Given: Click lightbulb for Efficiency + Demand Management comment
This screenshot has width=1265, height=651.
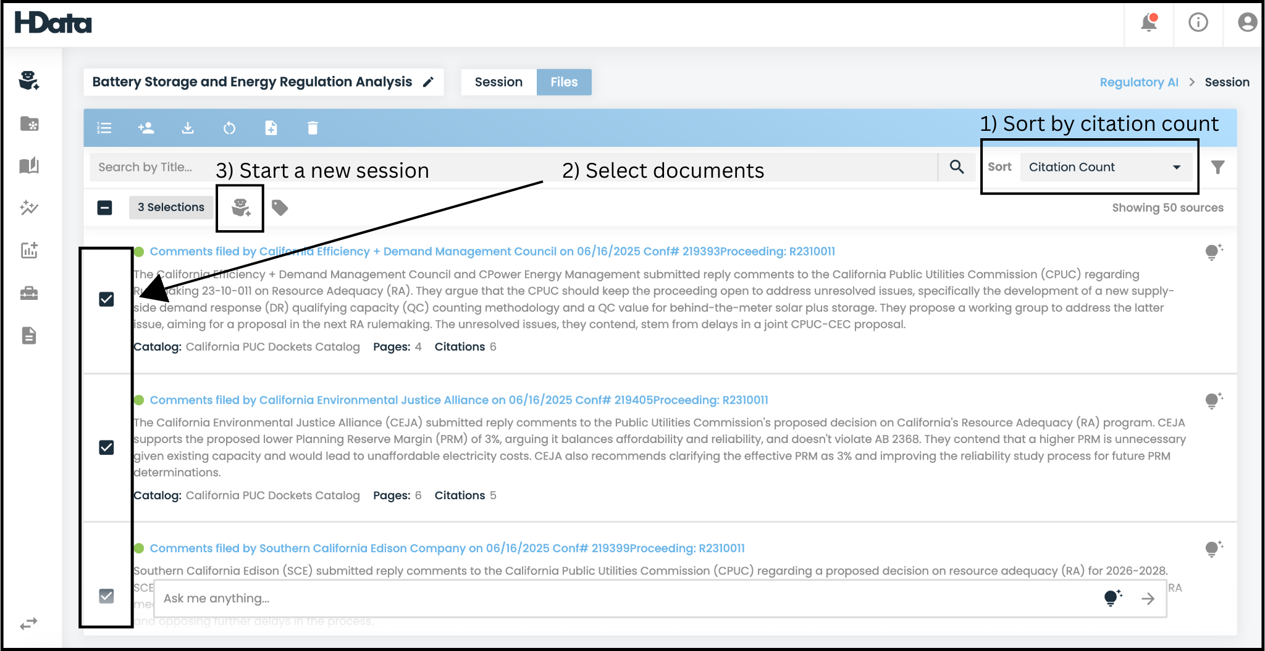Looking at the screenshot, I should tap(1214, 252).
